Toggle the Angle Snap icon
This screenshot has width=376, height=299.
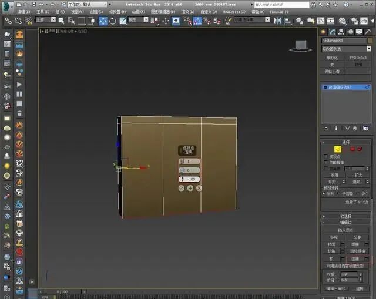tap(197, 21)
